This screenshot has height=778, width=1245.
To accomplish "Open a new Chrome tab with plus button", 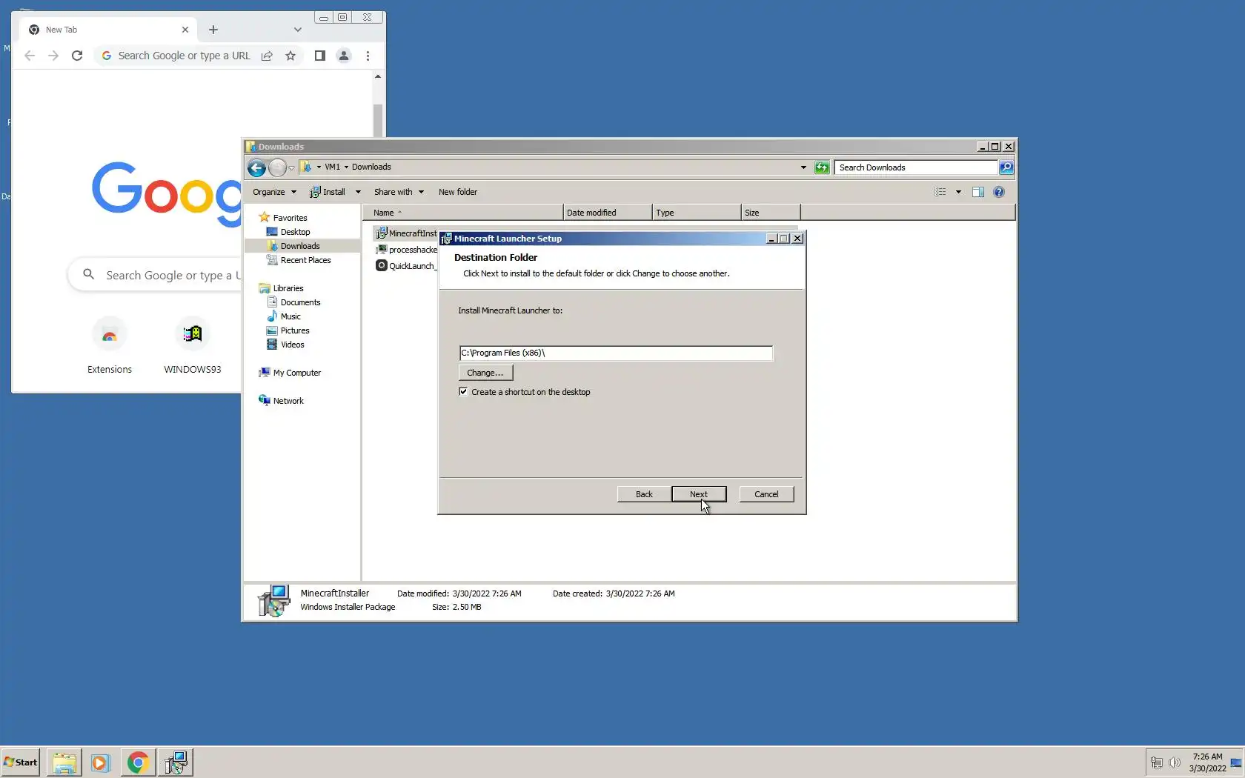I will click(x=213, y=30).
